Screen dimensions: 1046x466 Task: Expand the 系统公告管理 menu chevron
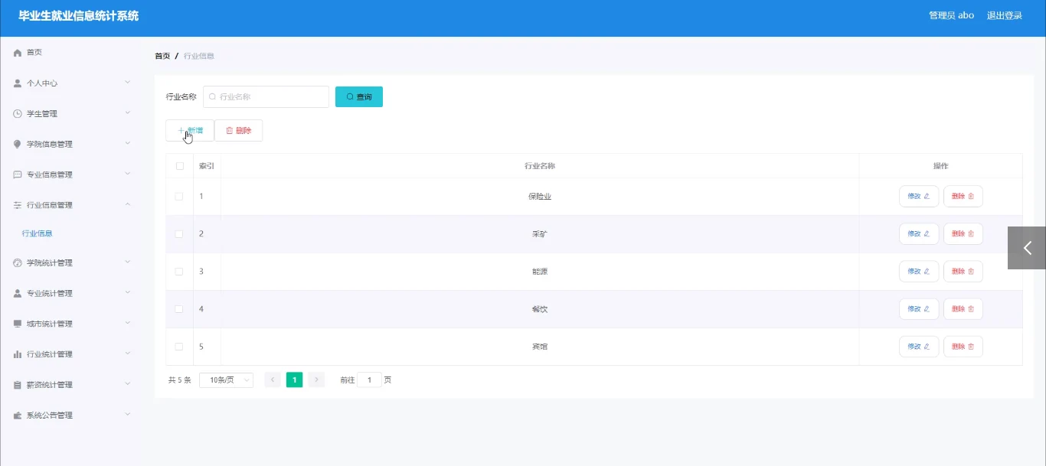(128, 415)
